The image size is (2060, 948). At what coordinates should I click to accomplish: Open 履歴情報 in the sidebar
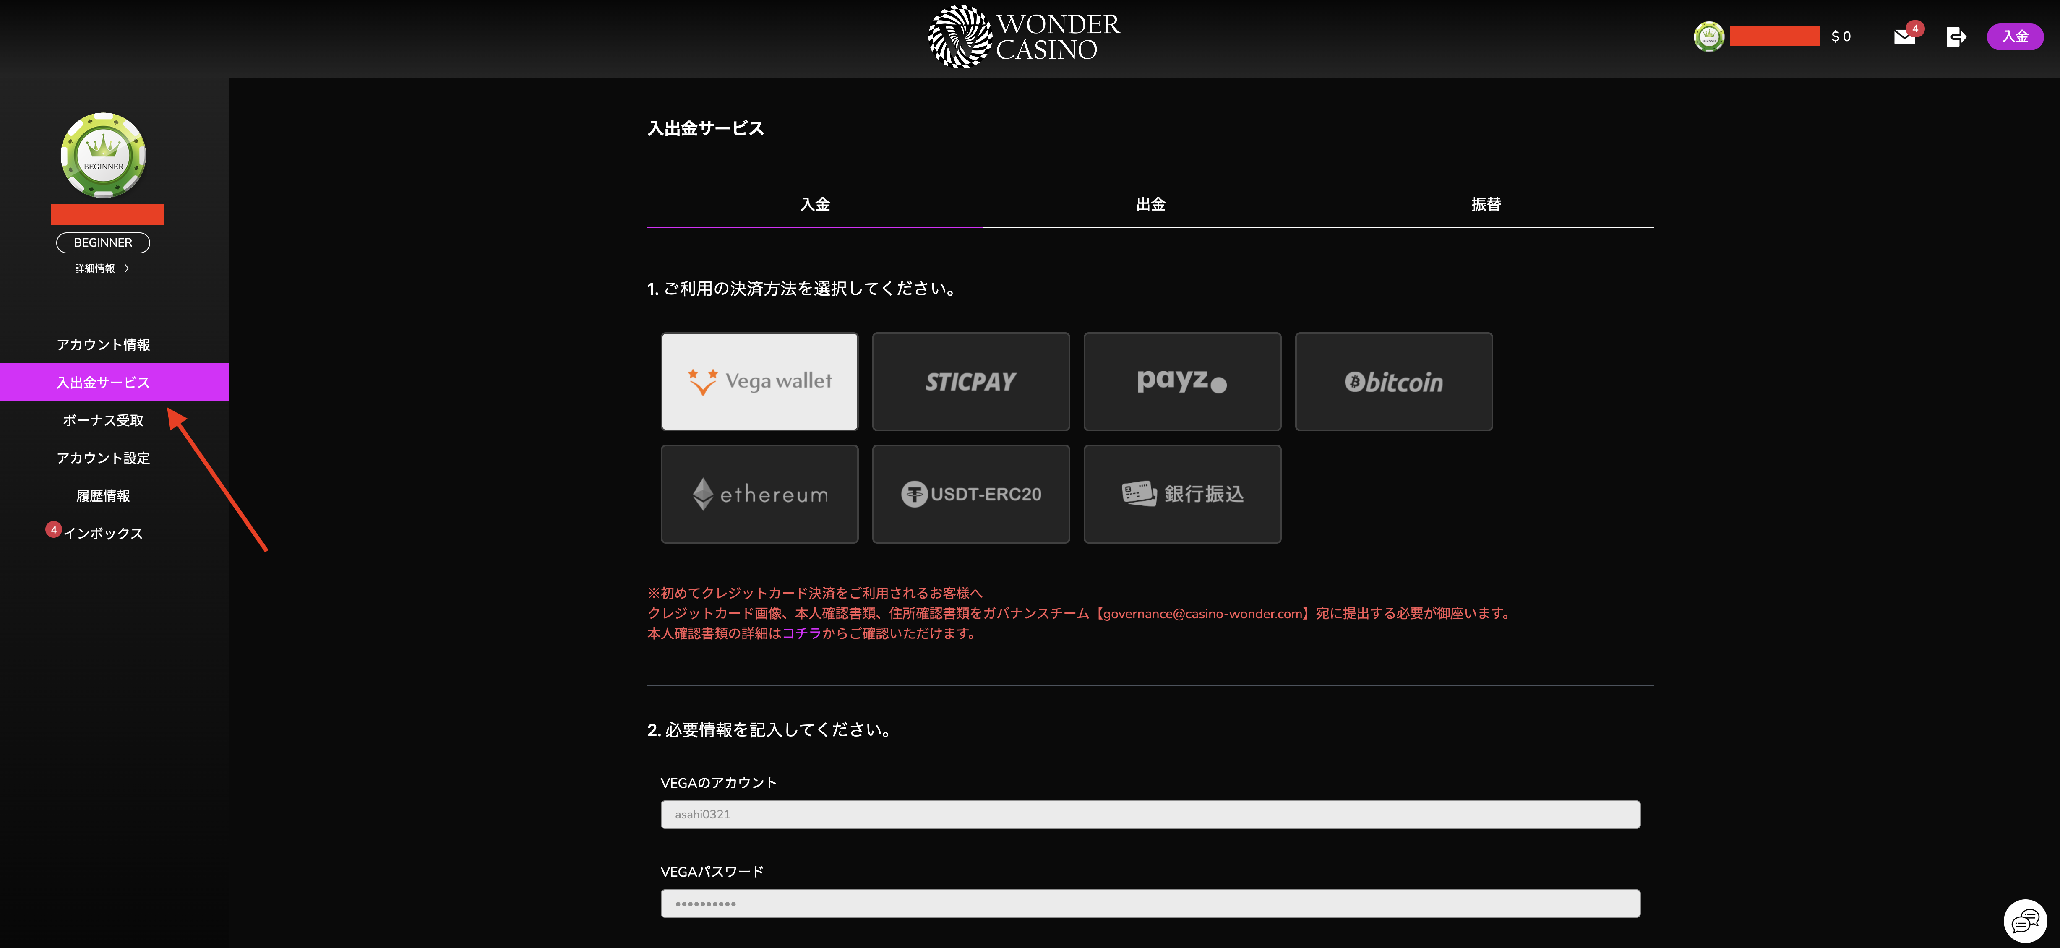pos(103,495)
